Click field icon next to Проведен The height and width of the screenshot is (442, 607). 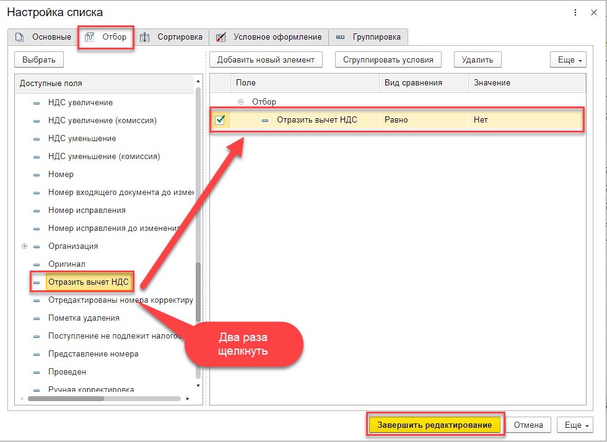tap(37, 372)
